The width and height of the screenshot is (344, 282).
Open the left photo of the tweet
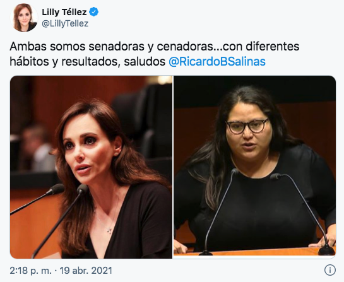91,167
